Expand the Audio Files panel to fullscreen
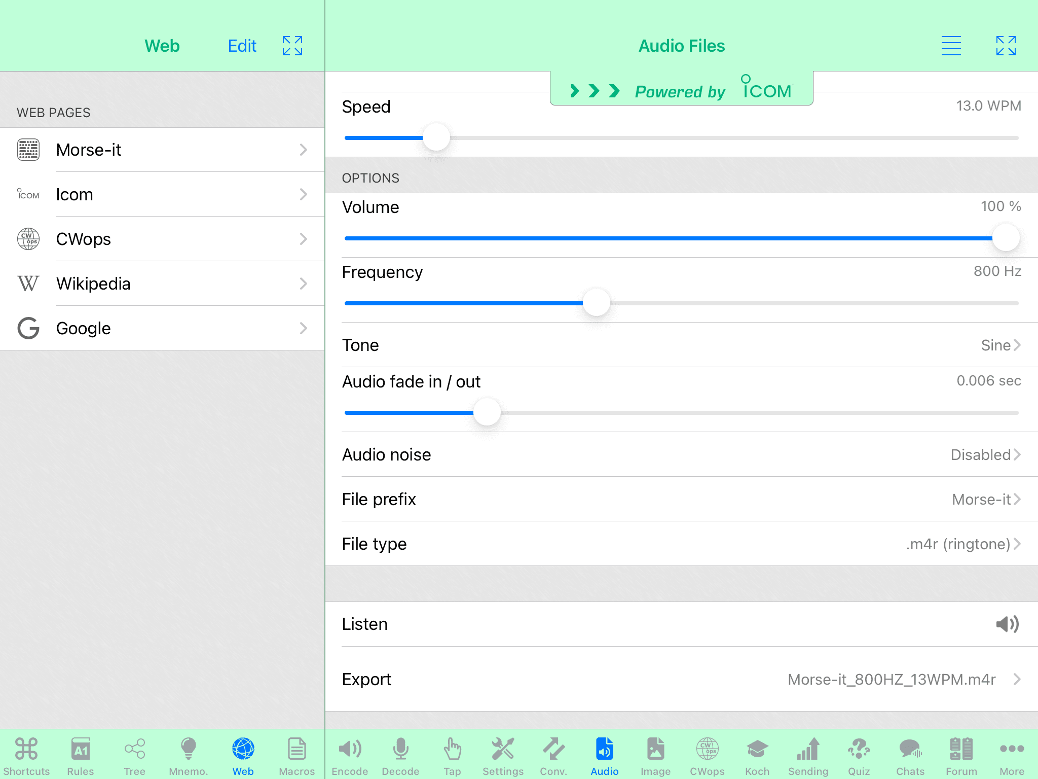This screenshot has width=1038, height=779. point(1006,46)
